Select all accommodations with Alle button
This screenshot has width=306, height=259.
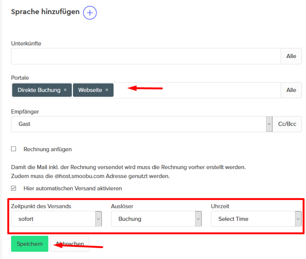click(291, 56)
